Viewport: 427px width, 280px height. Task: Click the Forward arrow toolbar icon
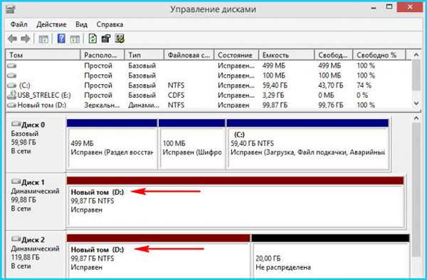(x=26, y=38)
